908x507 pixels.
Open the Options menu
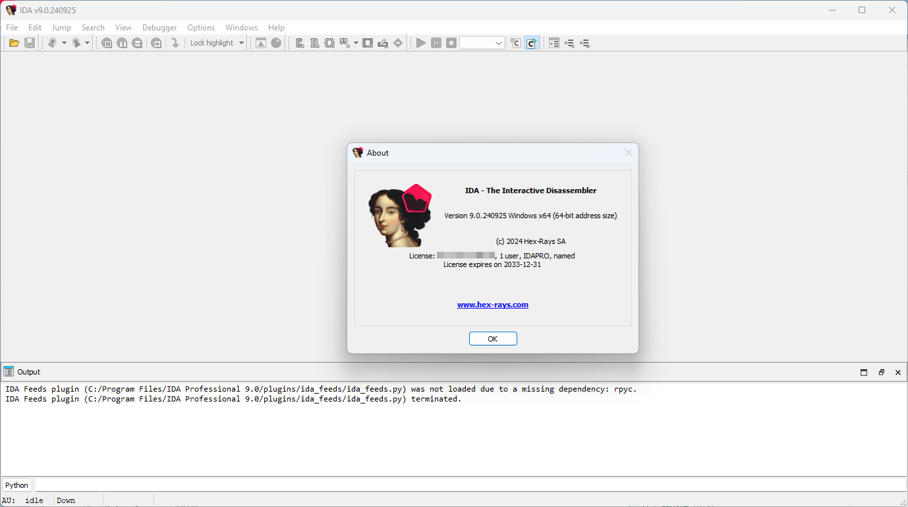point(201,28)
